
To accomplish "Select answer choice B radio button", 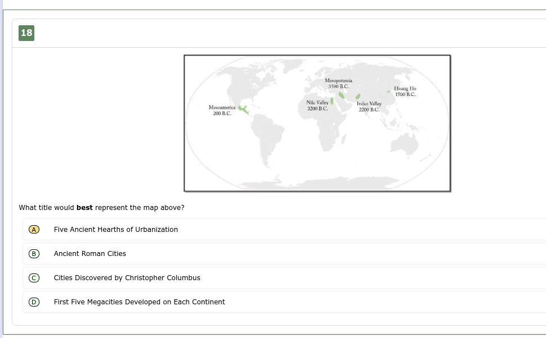I will click(34, 254).
